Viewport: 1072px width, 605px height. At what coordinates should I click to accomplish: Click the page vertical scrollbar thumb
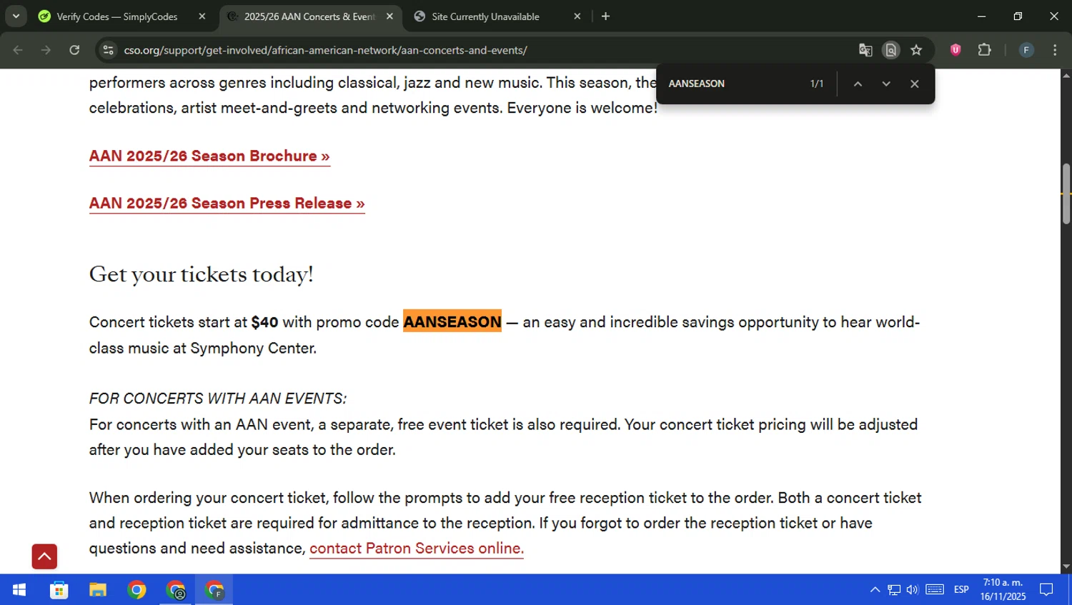[1066, 194]
